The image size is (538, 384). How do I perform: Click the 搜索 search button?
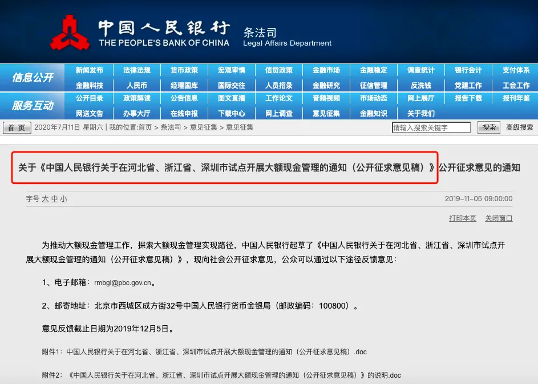click(489, 127)
